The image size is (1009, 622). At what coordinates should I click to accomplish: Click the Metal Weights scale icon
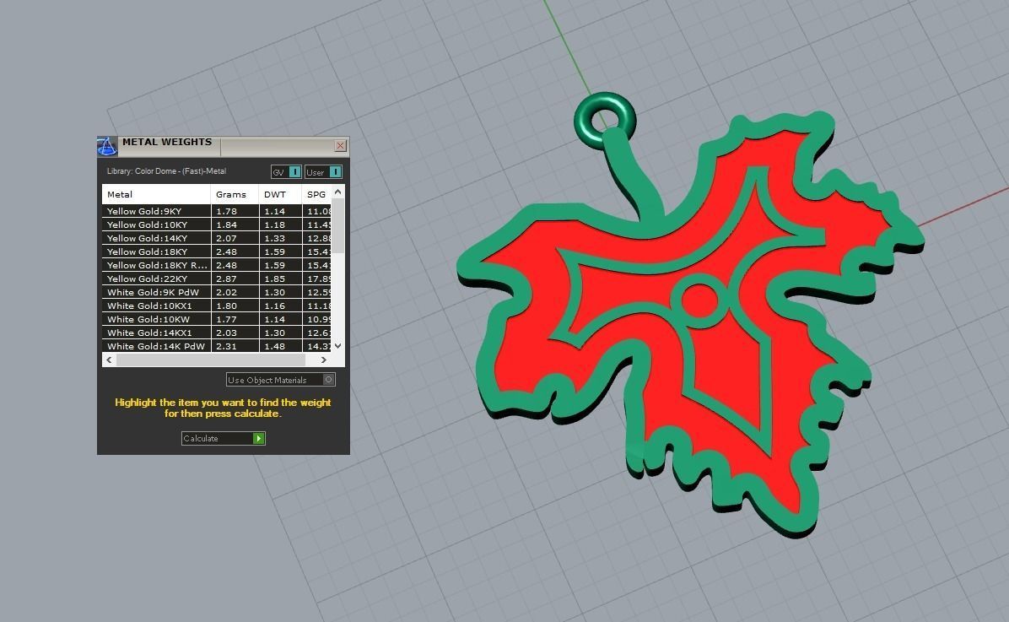coord(107,146)
